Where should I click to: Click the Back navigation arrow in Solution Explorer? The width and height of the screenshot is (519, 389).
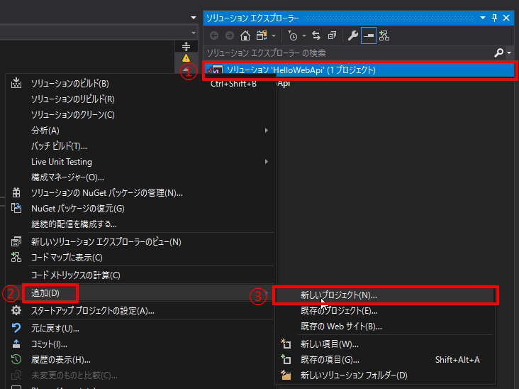[x=214, y=35]
